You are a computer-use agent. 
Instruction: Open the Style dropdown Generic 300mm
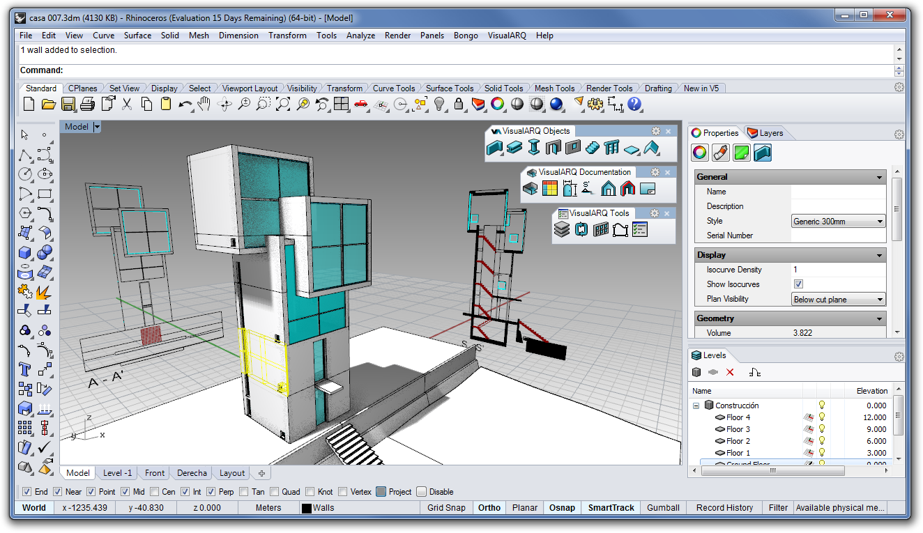839,222
